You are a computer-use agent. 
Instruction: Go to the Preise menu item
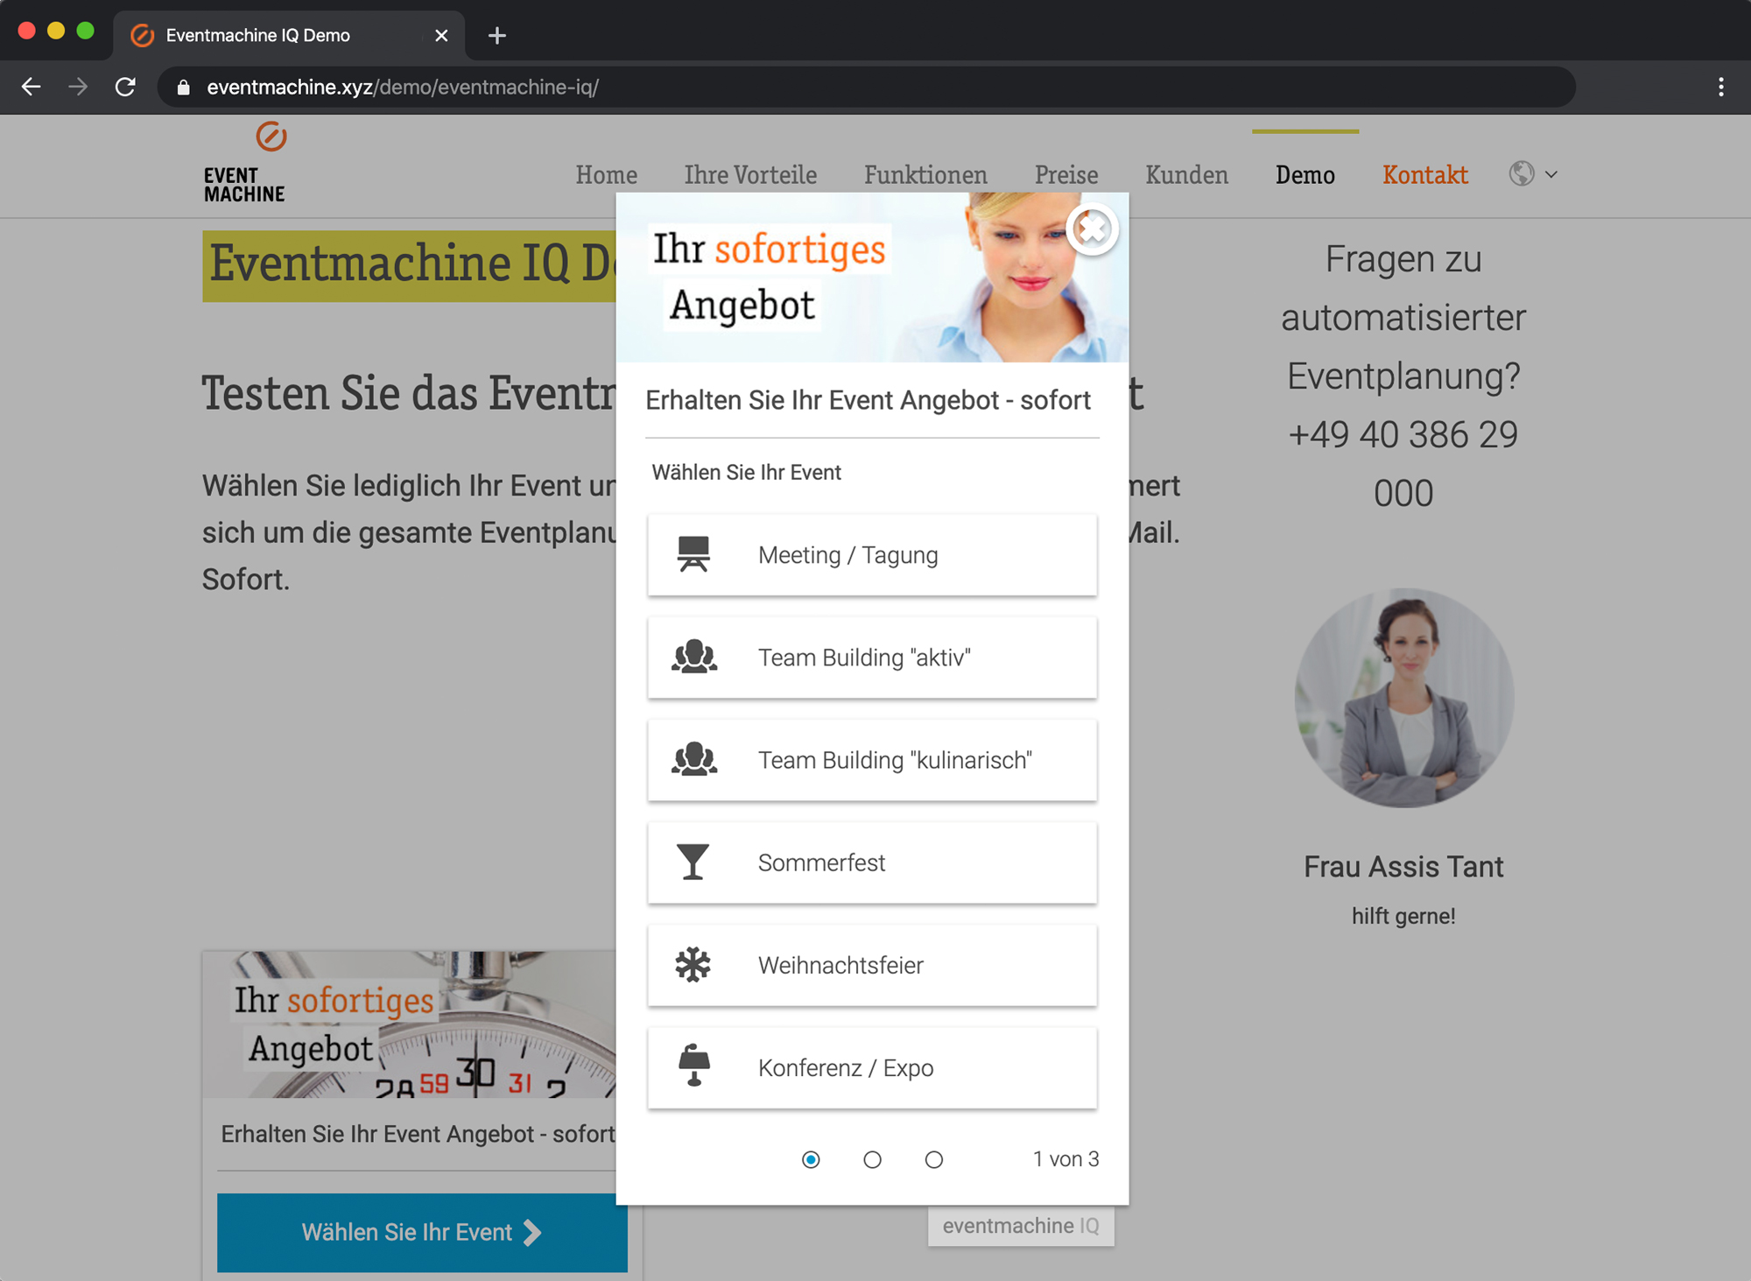(x=1065, y=175)
